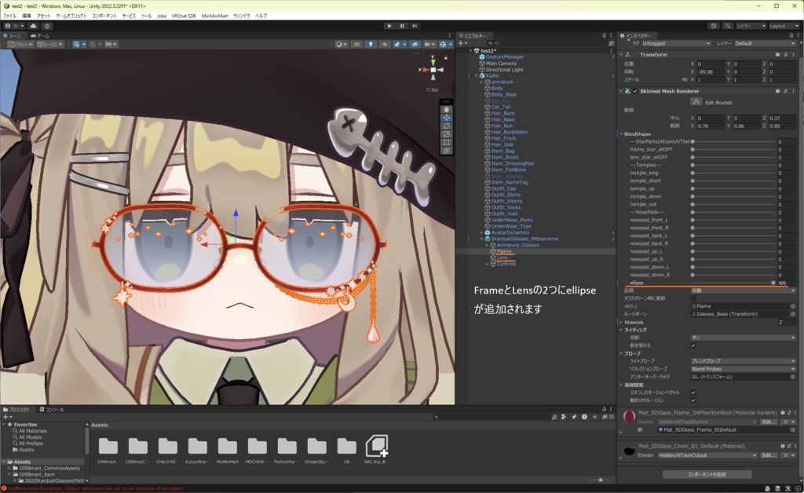Image resolution: width=804 pixels, height=493 pixels.
Task: Open the Light Probes dropdown
Action: pyautogui.click(x=743, y=361)
